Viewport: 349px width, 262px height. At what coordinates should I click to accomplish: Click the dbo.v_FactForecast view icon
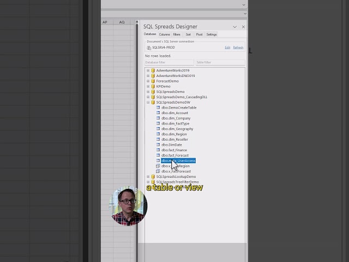[x=158, y=171]
